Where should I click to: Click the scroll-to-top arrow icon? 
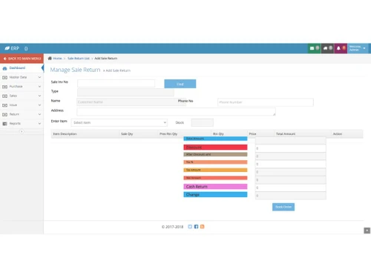click(367, 231)
